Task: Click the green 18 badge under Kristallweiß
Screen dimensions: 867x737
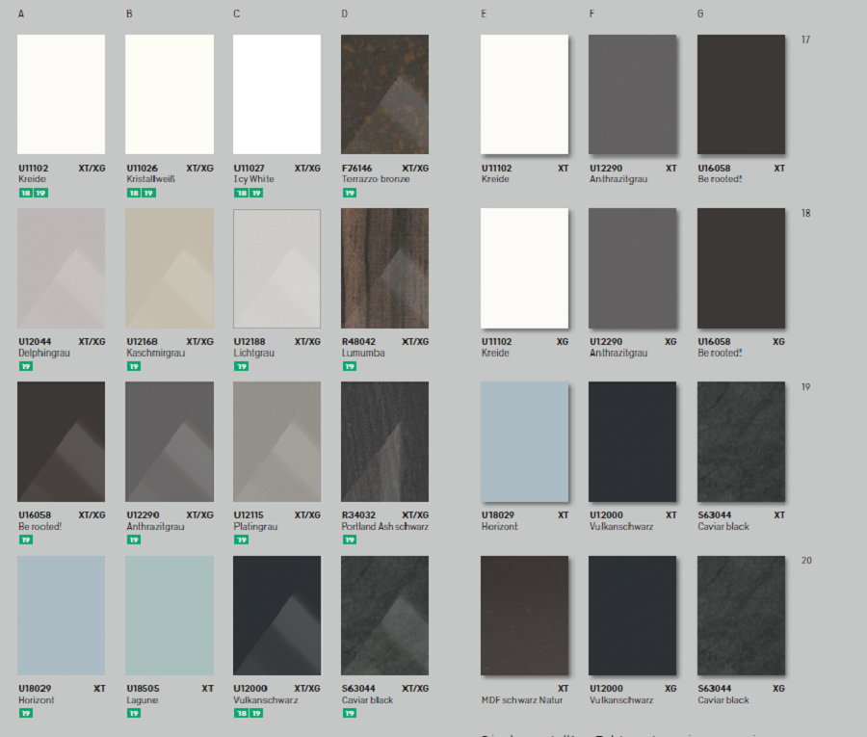Action: tap(132, 193)
